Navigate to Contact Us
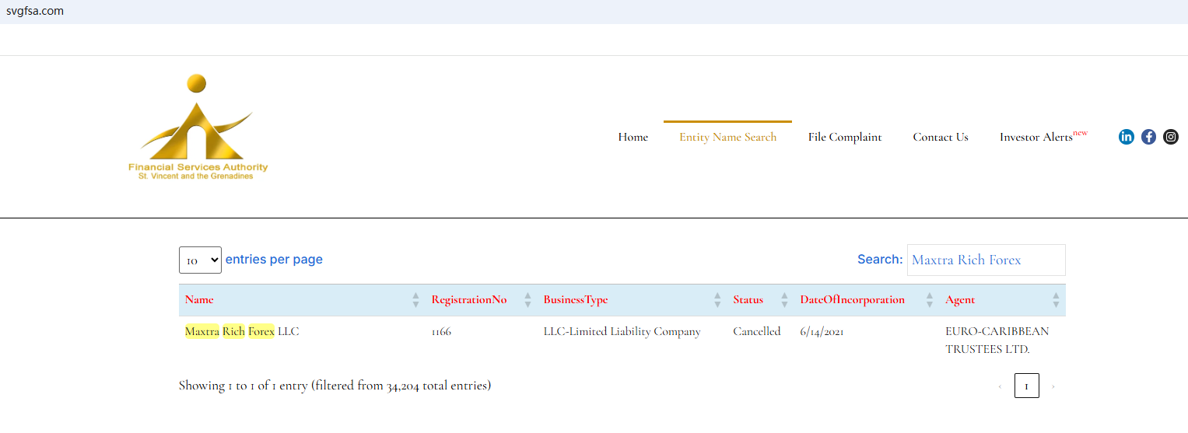 tap(940, 138)
